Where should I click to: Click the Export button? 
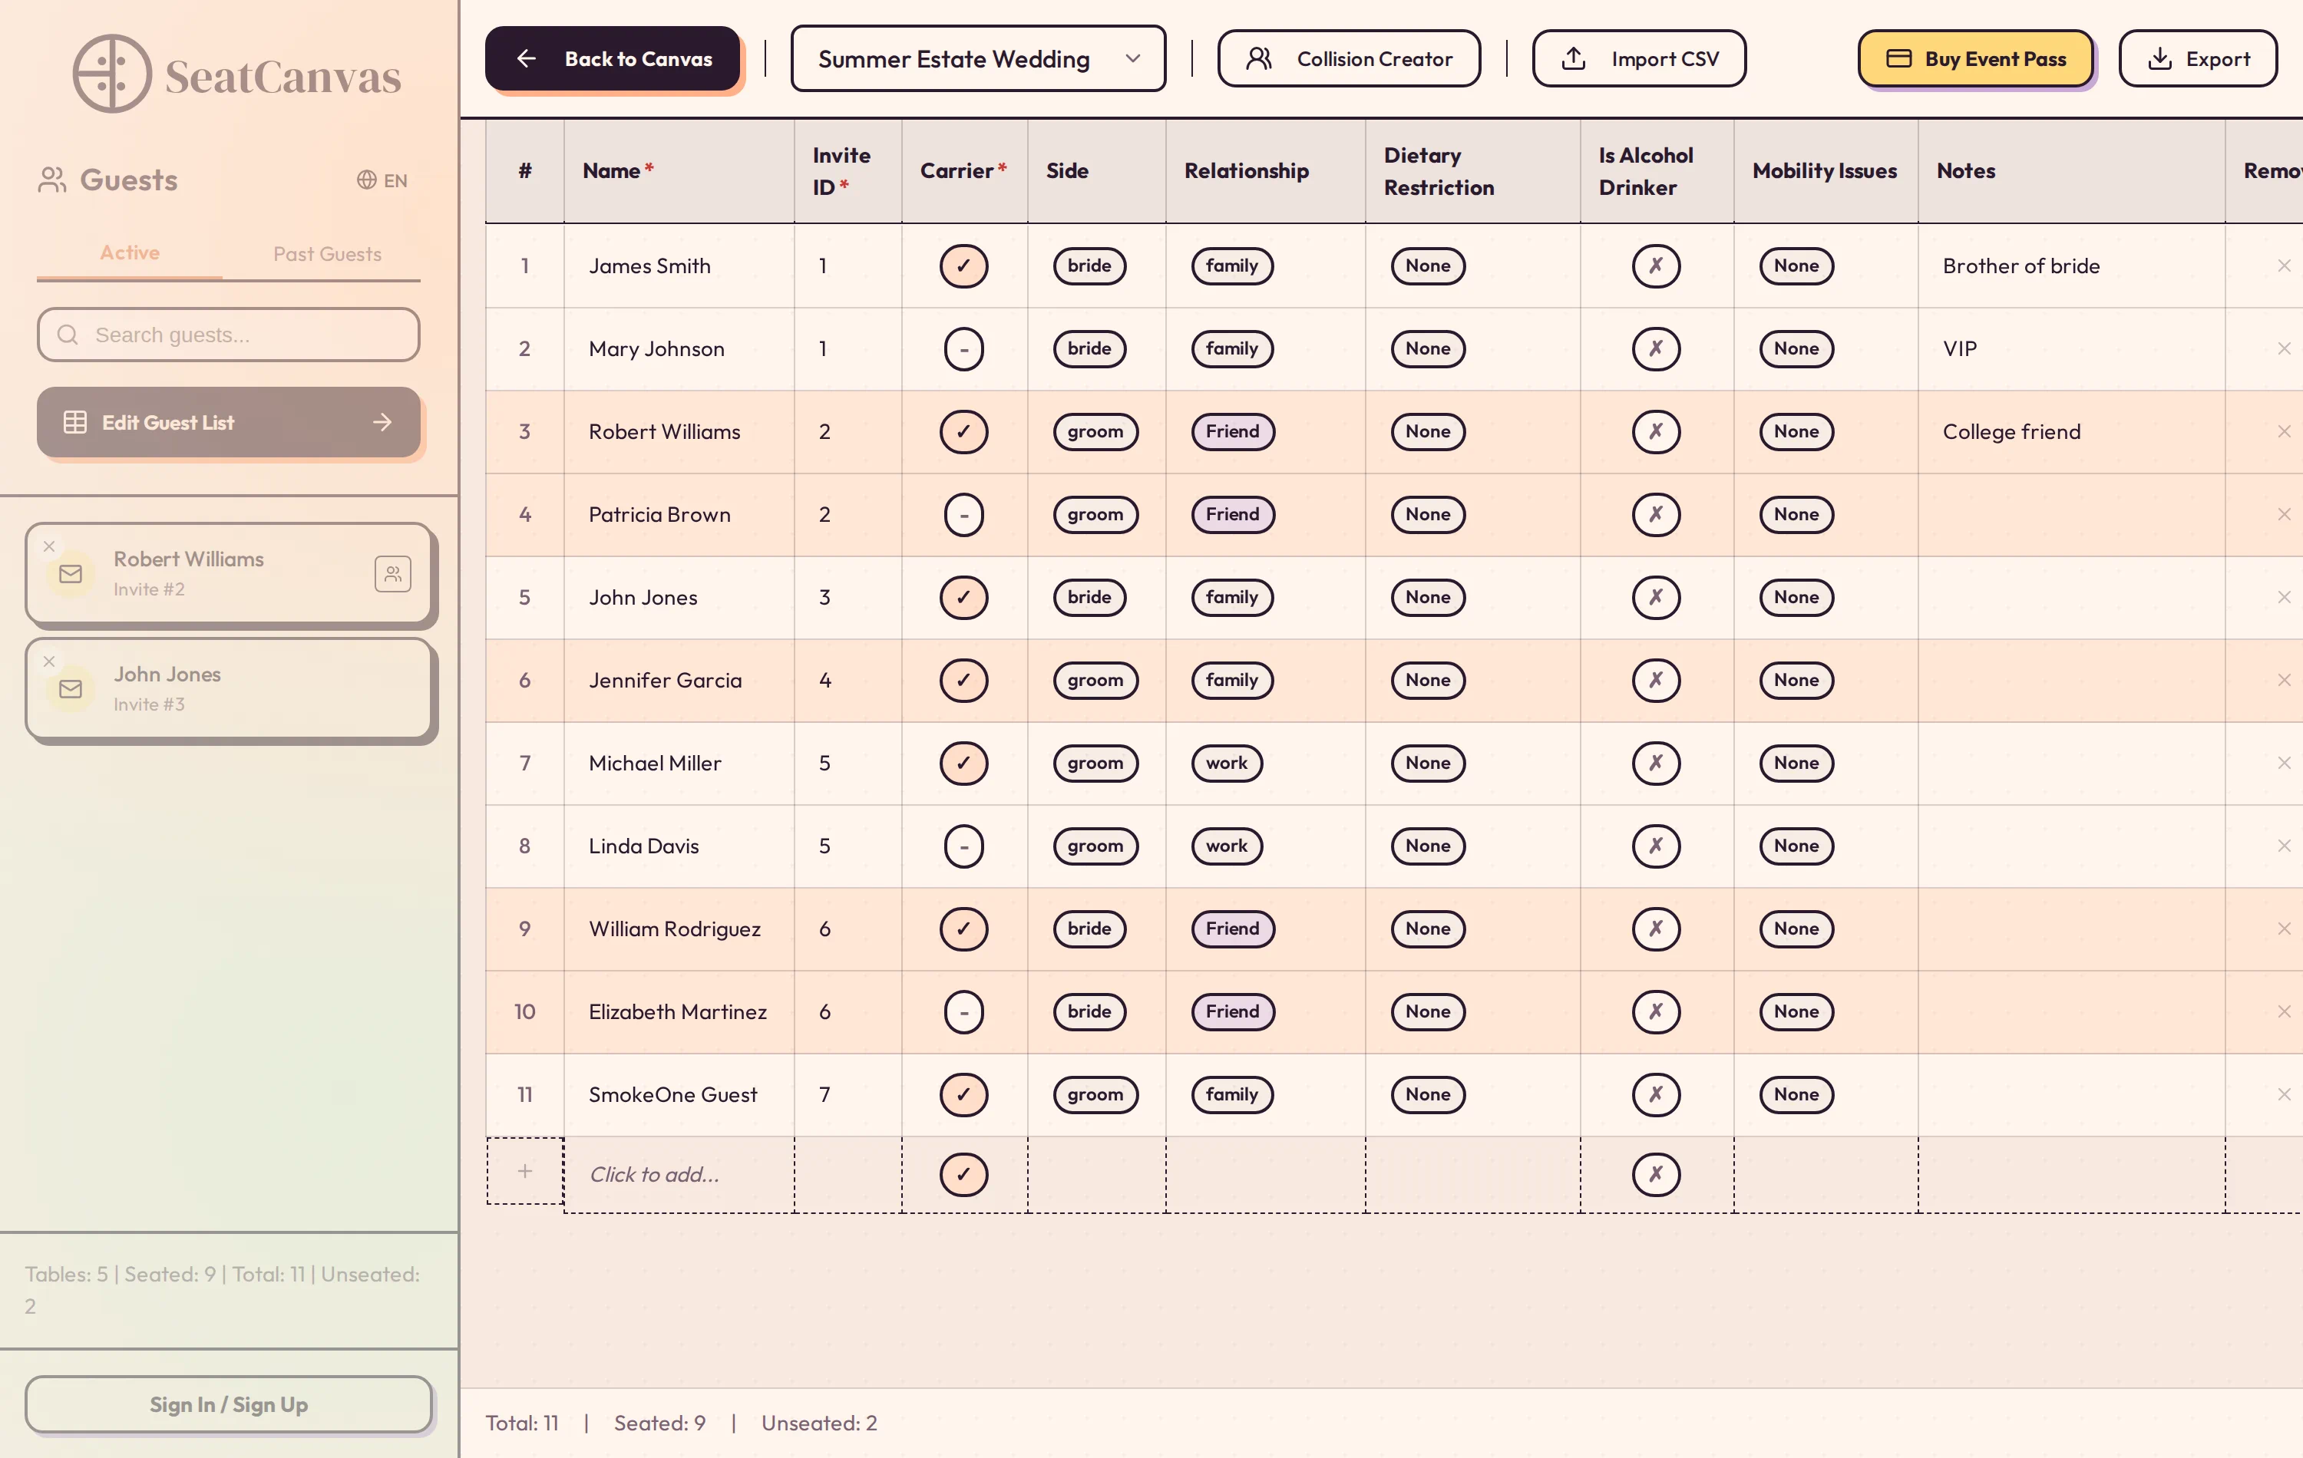pos(2198,59)
